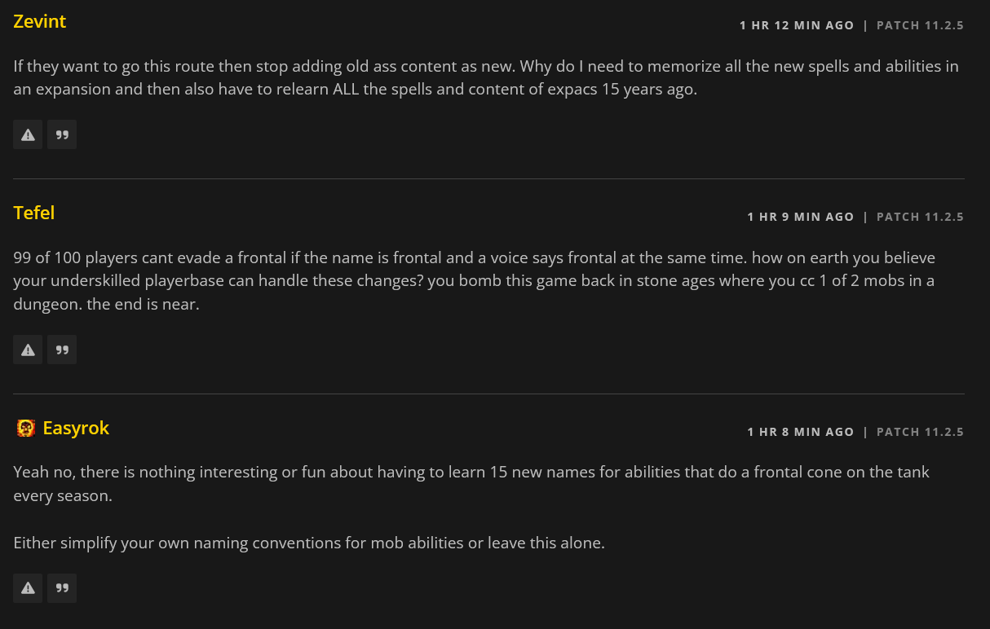
Task: Click the "Either simplify your own naming" paragraph
Action: tap(309, 543)
